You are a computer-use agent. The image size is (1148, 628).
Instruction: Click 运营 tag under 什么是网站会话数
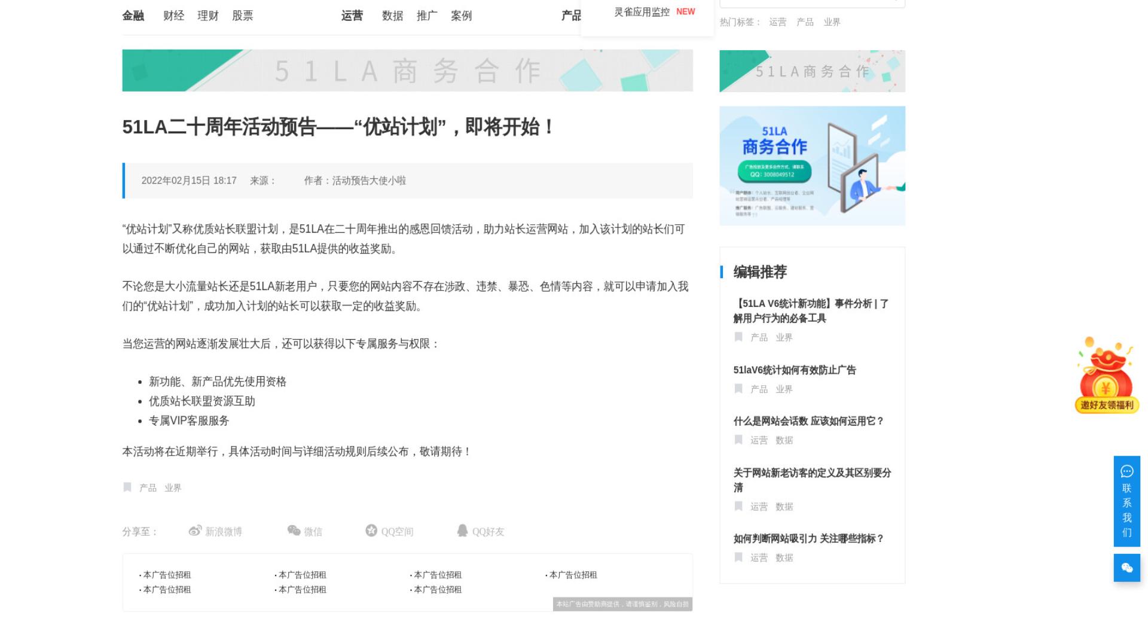(x=759, y=440)
